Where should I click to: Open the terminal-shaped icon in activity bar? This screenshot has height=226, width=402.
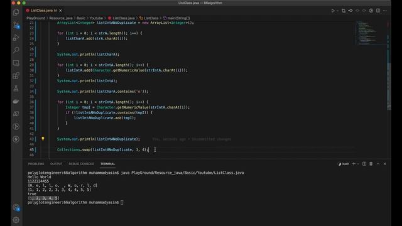click(16, 114)
